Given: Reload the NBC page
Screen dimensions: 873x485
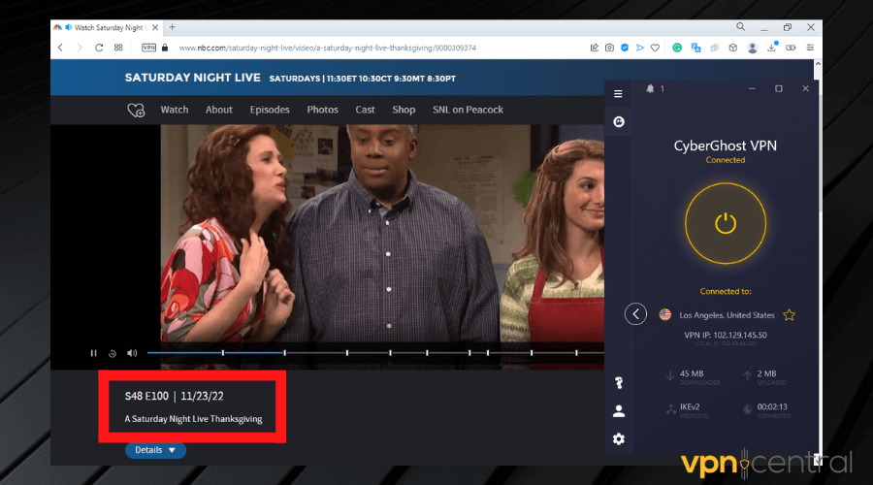Looking at the screenshot, I should (99, 48).
